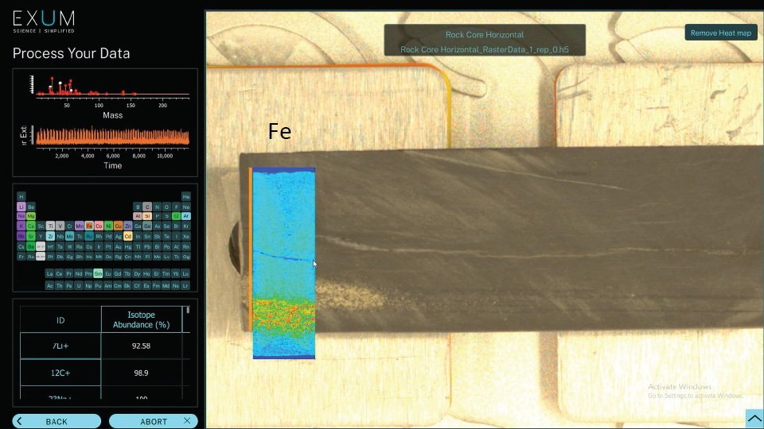The width and height of the screenshot is (764, 429).
Task: Grab the isotope table scrollbar
Action: point(188,310)
